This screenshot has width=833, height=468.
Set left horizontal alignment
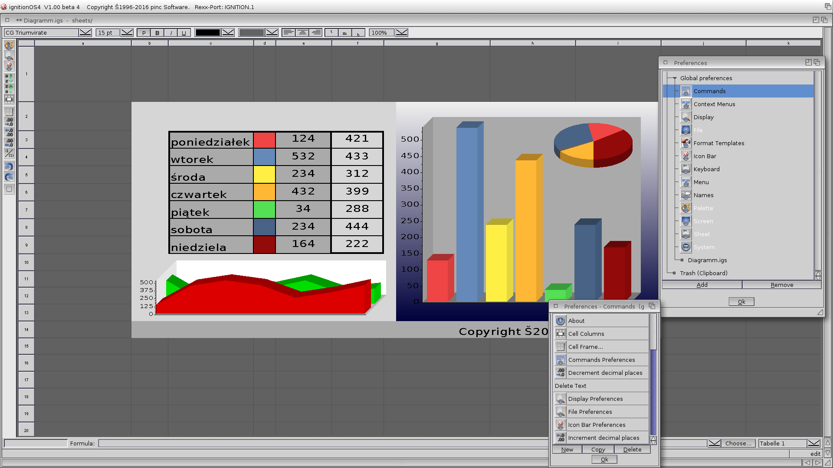(x=289, y=32)
